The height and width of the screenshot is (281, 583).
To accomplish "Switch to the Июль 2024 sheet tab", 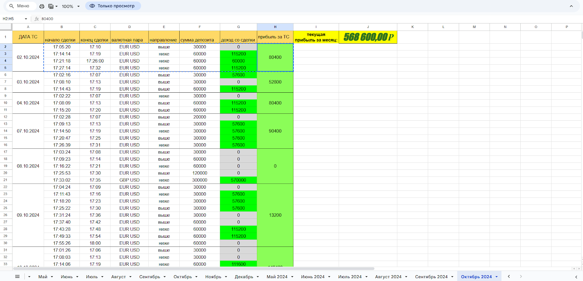I will 350,277.
